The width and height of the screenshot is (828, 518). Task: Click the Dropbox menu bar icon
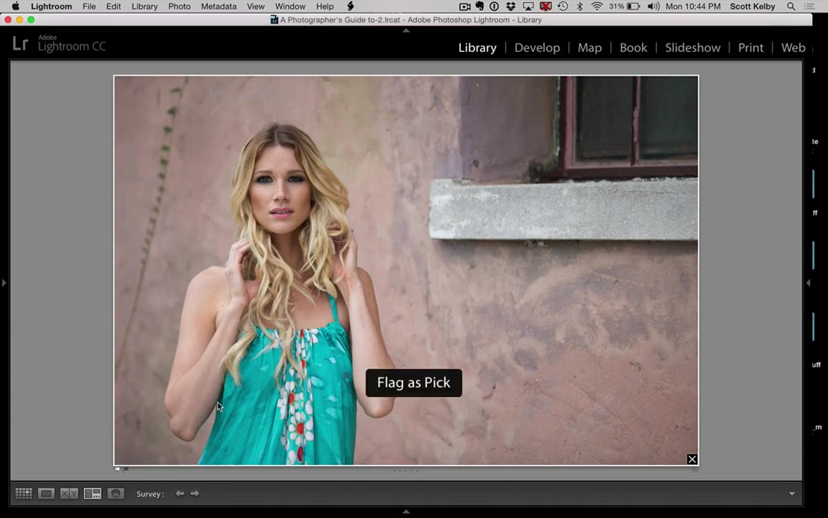[511, 6]
